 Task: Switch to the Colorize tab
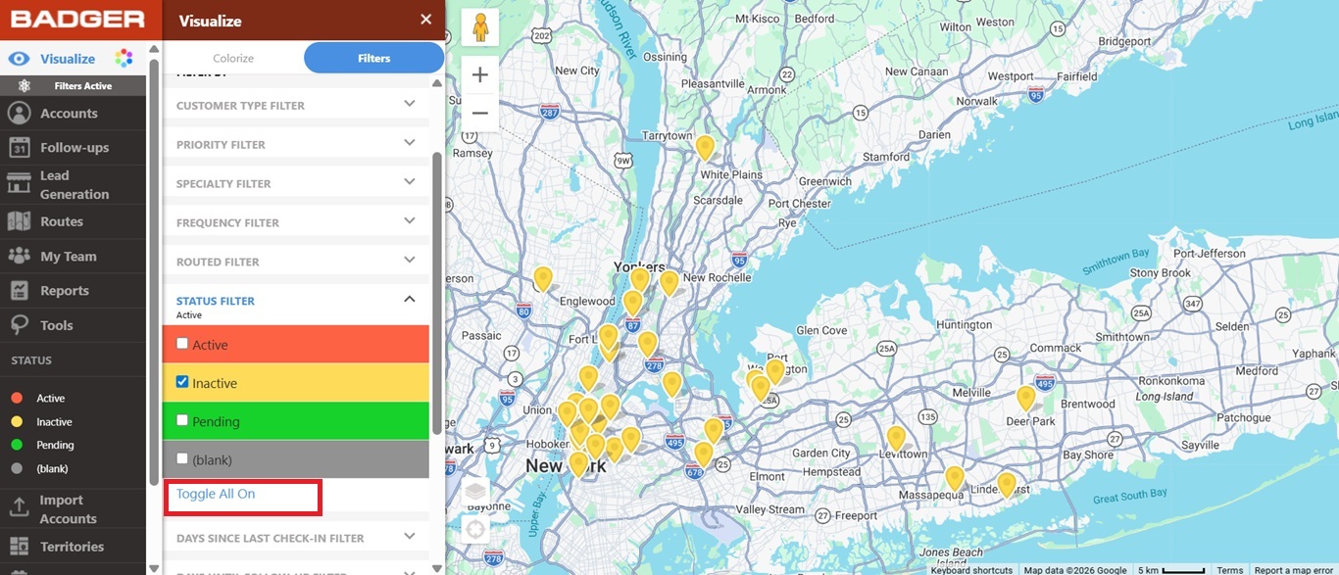pos(233,59)
